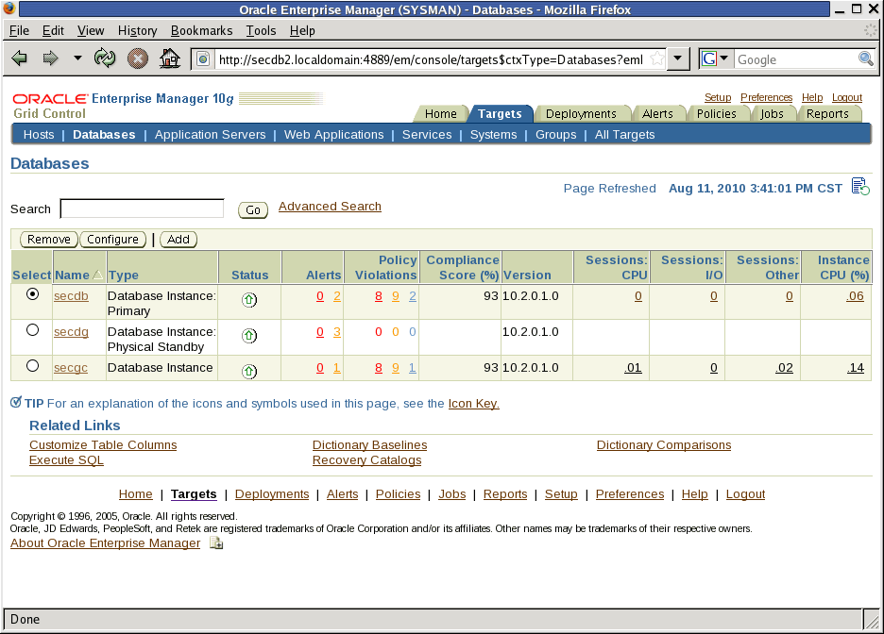Click status up-arrow icon for secdb

point(249,300)
